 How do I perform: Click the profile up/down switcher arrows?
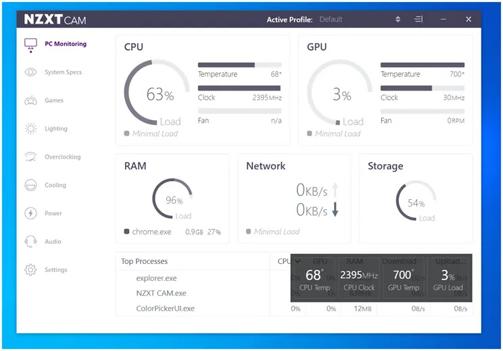tap(398, 19)
